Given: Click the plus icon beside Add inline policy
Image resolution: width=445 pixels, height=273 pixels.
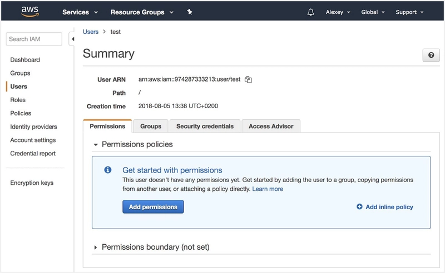Looking at the screenshot, I should (359, 207).
